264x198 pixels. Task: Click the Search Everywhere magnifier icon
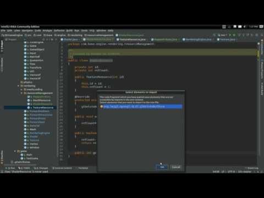(261, 35)
